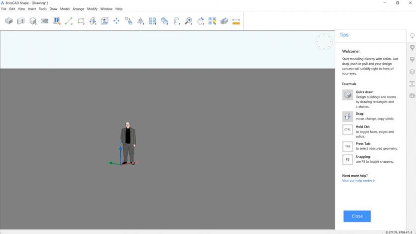The height and width of the screenshot is (234, 416).
Task: Open the Union boolean tool flyout
Action: pyautogui.click(x=165, y=21)
